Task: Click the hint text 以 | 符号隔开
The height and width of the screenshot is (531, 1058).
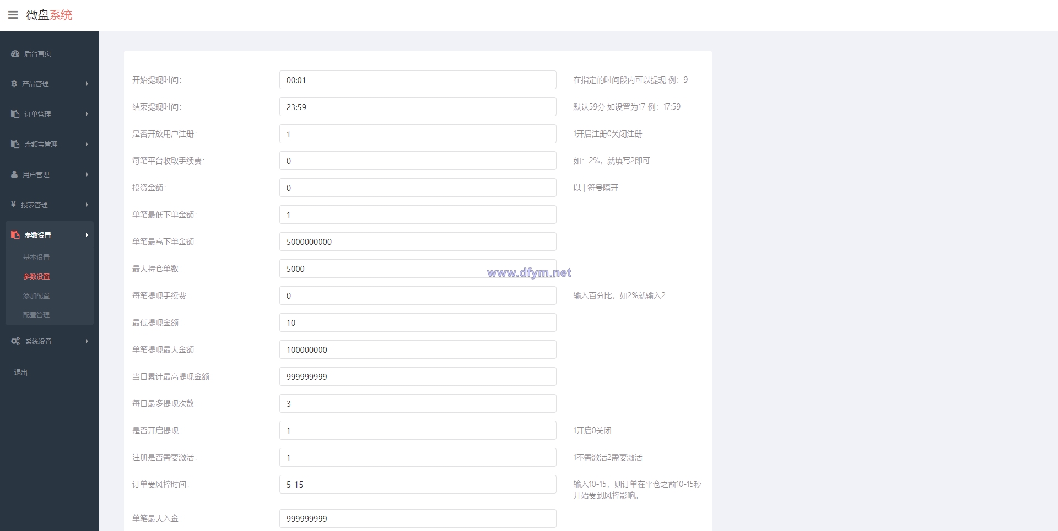Action: click(x=596, y=188)
